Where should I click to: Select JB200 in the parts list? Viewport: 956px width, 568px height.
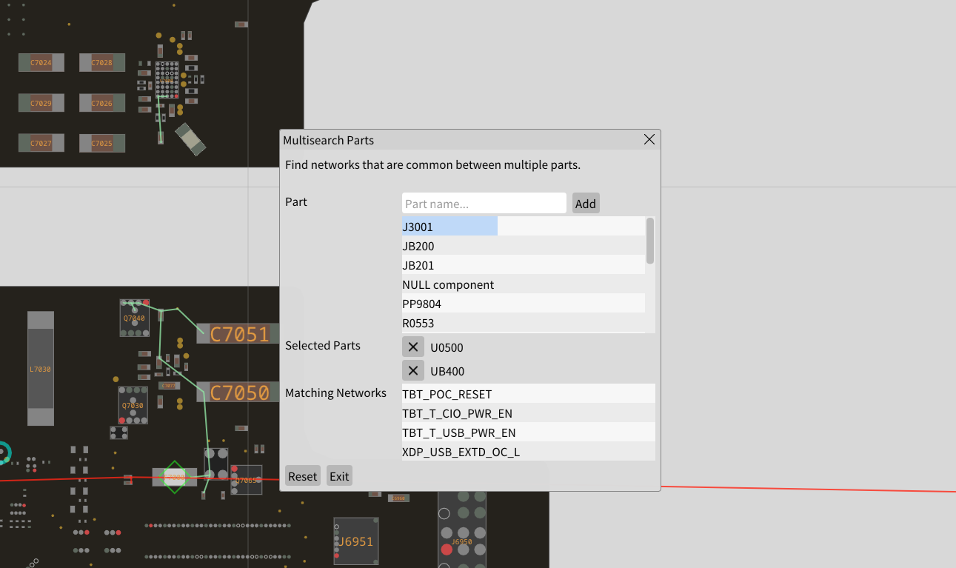point(449,246)
